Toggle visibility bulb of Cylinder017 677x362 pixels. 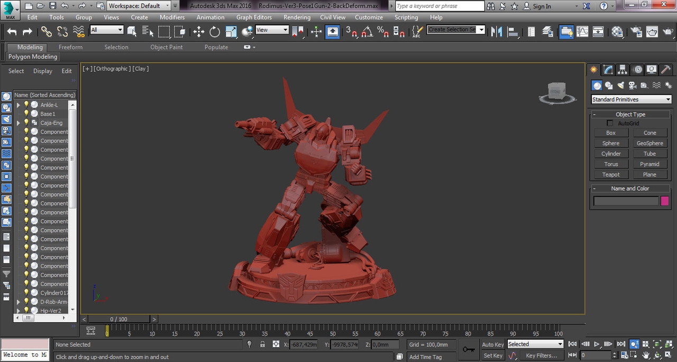coord(26,293)
